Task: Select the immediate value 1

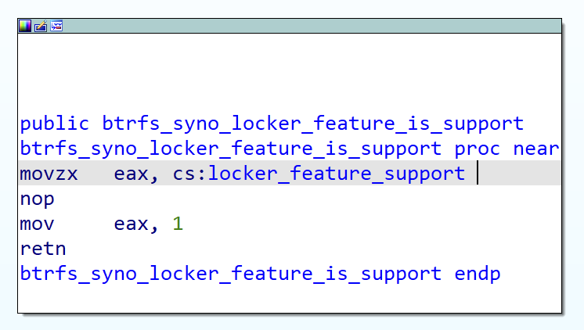Action: pyautogui.click(x=178, y=224)
